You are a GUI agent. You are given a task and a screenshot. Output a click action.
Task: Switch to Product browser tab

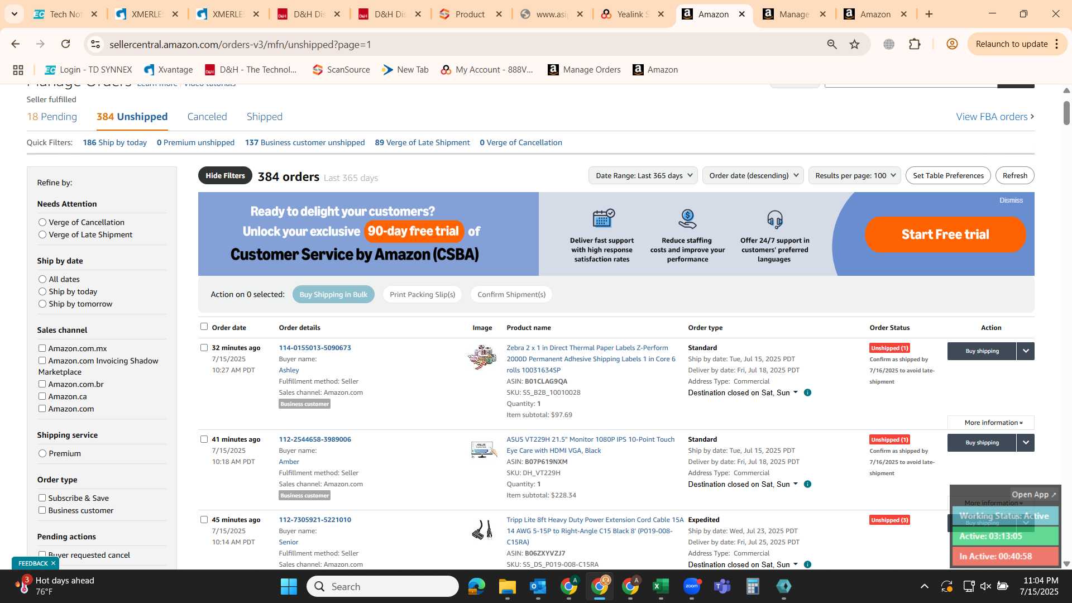pos(470,14)
